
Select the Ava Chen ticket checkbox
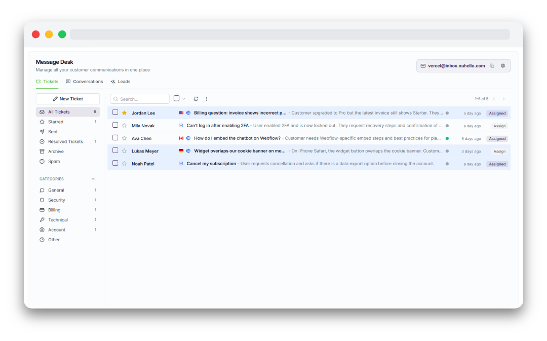click(115, 138)
